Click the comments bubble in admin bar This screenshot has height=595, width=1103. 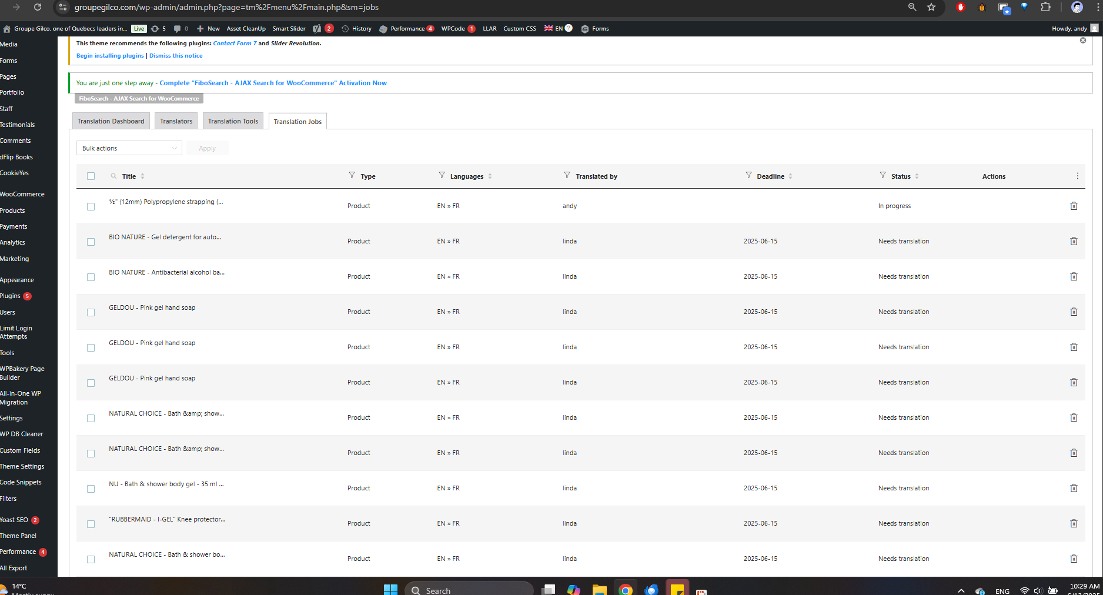click(177, 28)
